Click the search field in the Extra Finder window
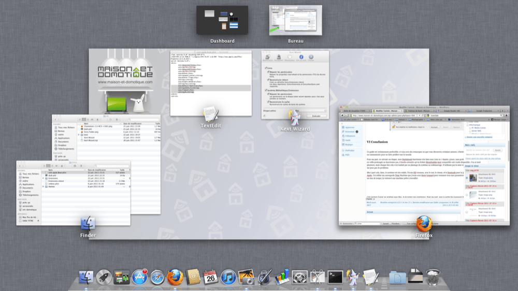 point(112,166)
